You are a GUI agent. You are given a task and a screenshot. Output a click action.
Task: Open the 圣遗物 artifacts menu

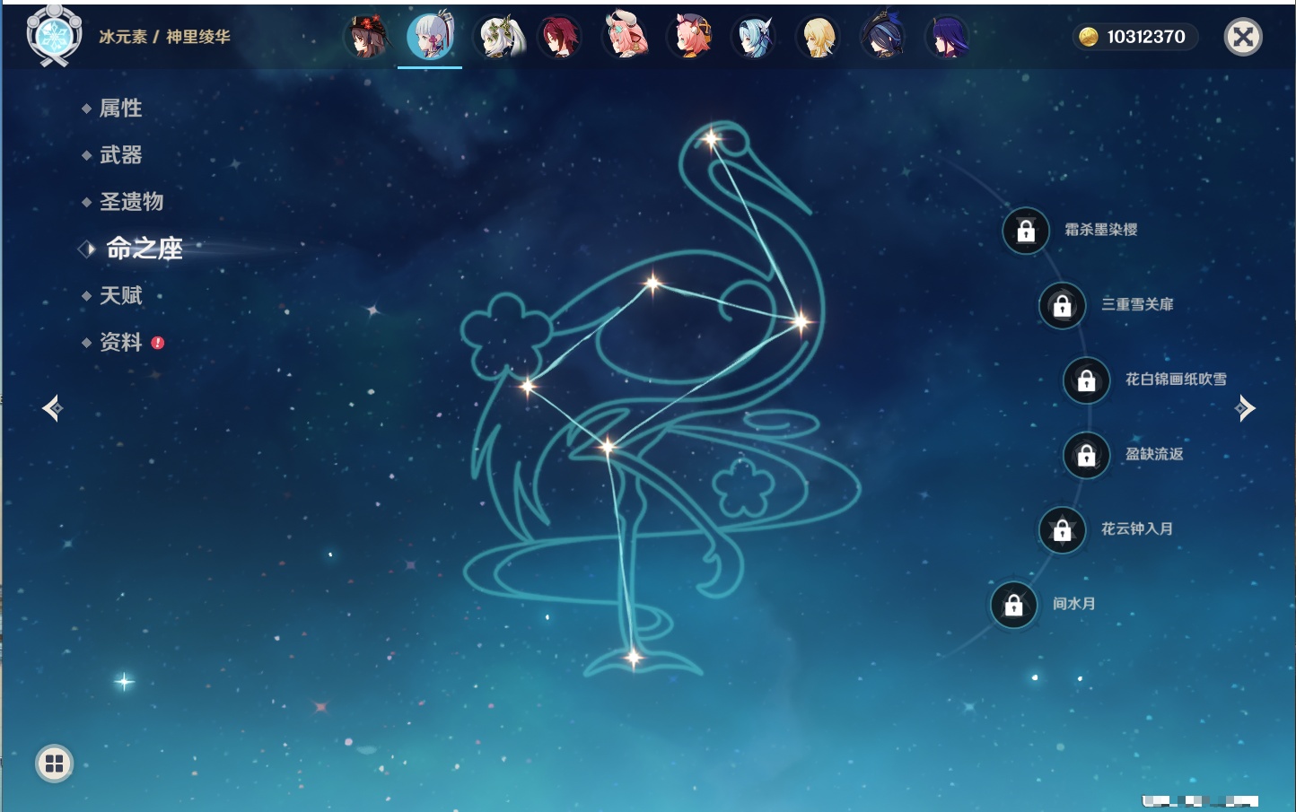131,202
